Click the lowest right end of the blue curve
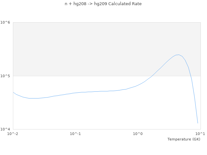 pyautogui.click(x=198, y=123)
